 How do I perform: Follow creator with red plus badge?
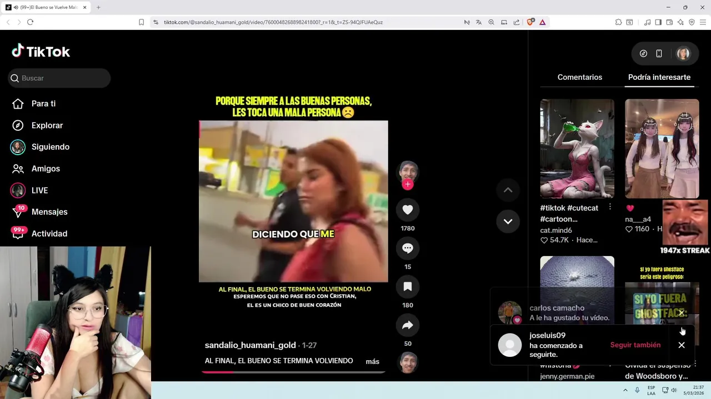pyautogui.click(x=408, y=185)
